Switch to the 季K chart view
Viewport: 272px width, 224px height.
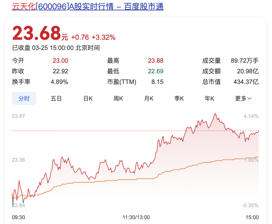179,98
